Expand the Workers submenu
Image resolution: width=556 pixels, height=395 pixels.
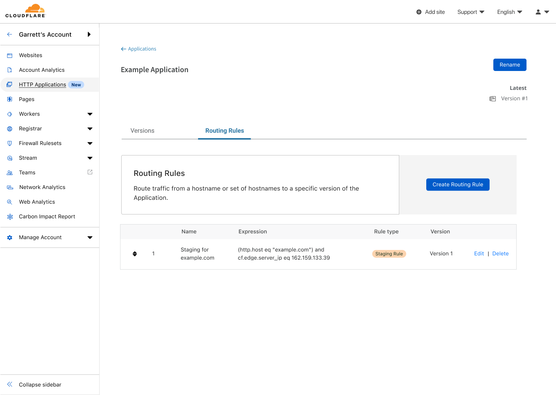(x=90, y=114)
